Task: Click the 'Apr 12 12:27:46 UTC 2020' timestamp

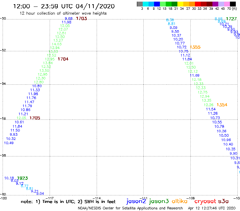Action: click(212, 208)
